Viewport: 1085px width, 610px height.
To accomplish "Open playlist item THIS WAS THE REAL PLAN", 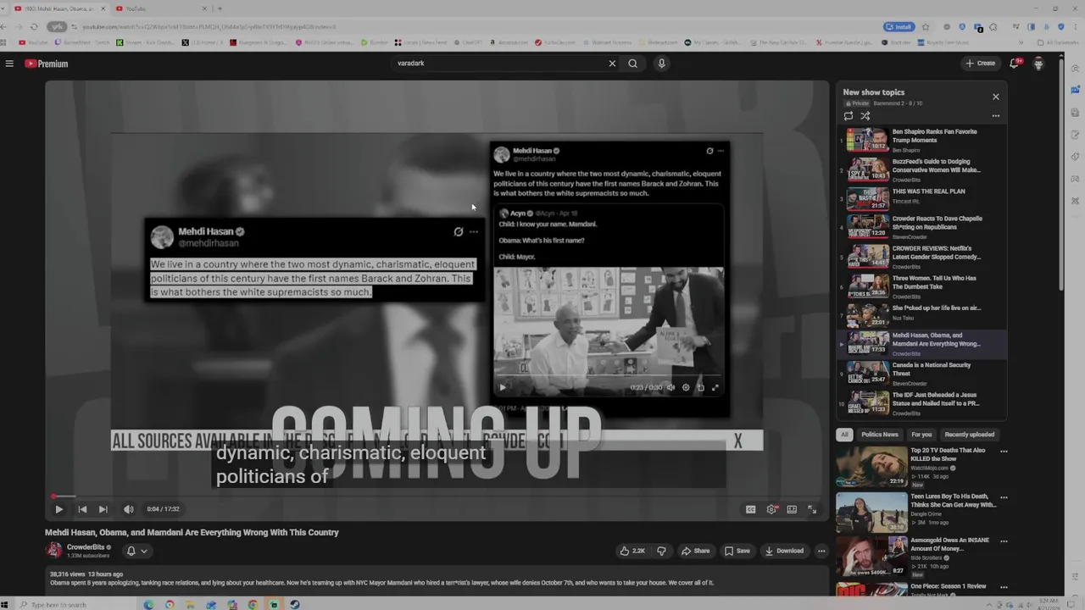I will (x=922, y=199).
